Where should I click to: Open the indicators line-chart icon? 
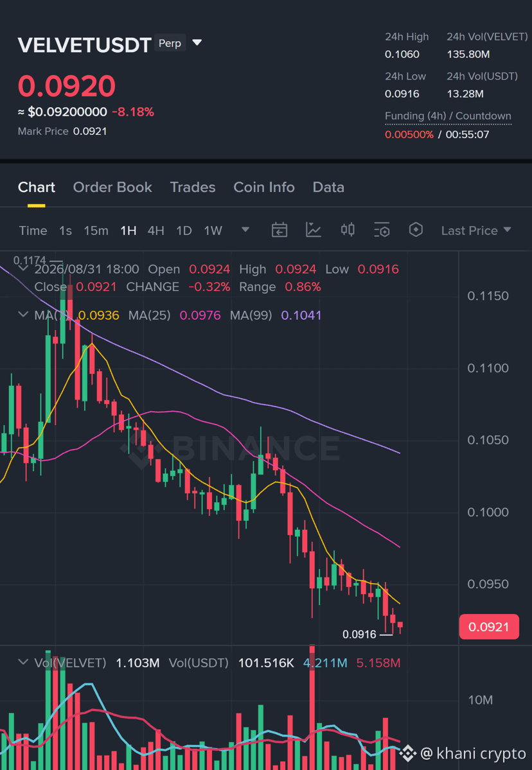[314, 229]
